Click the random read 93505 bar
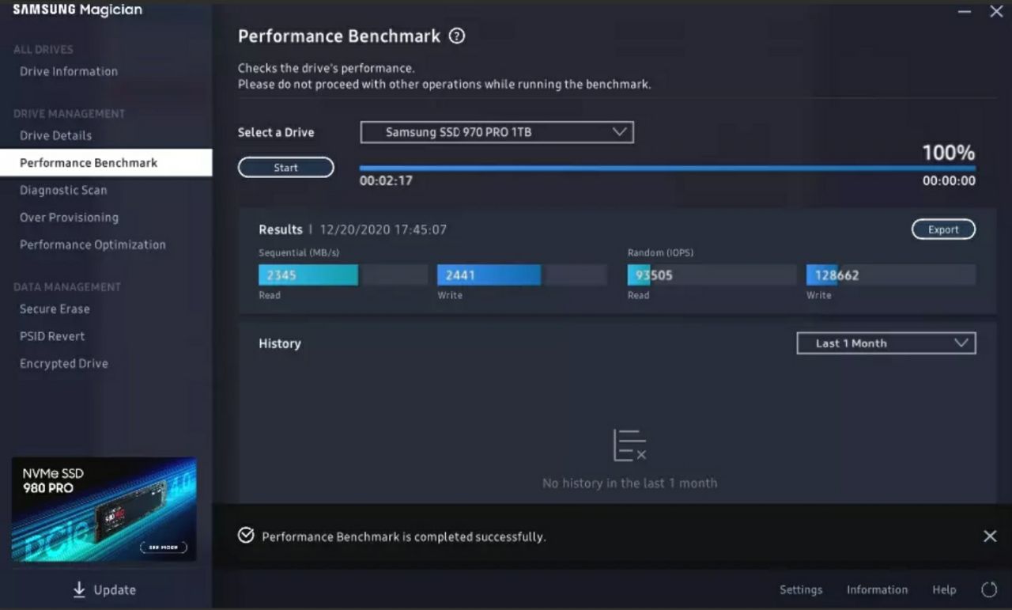 [712, 275]
